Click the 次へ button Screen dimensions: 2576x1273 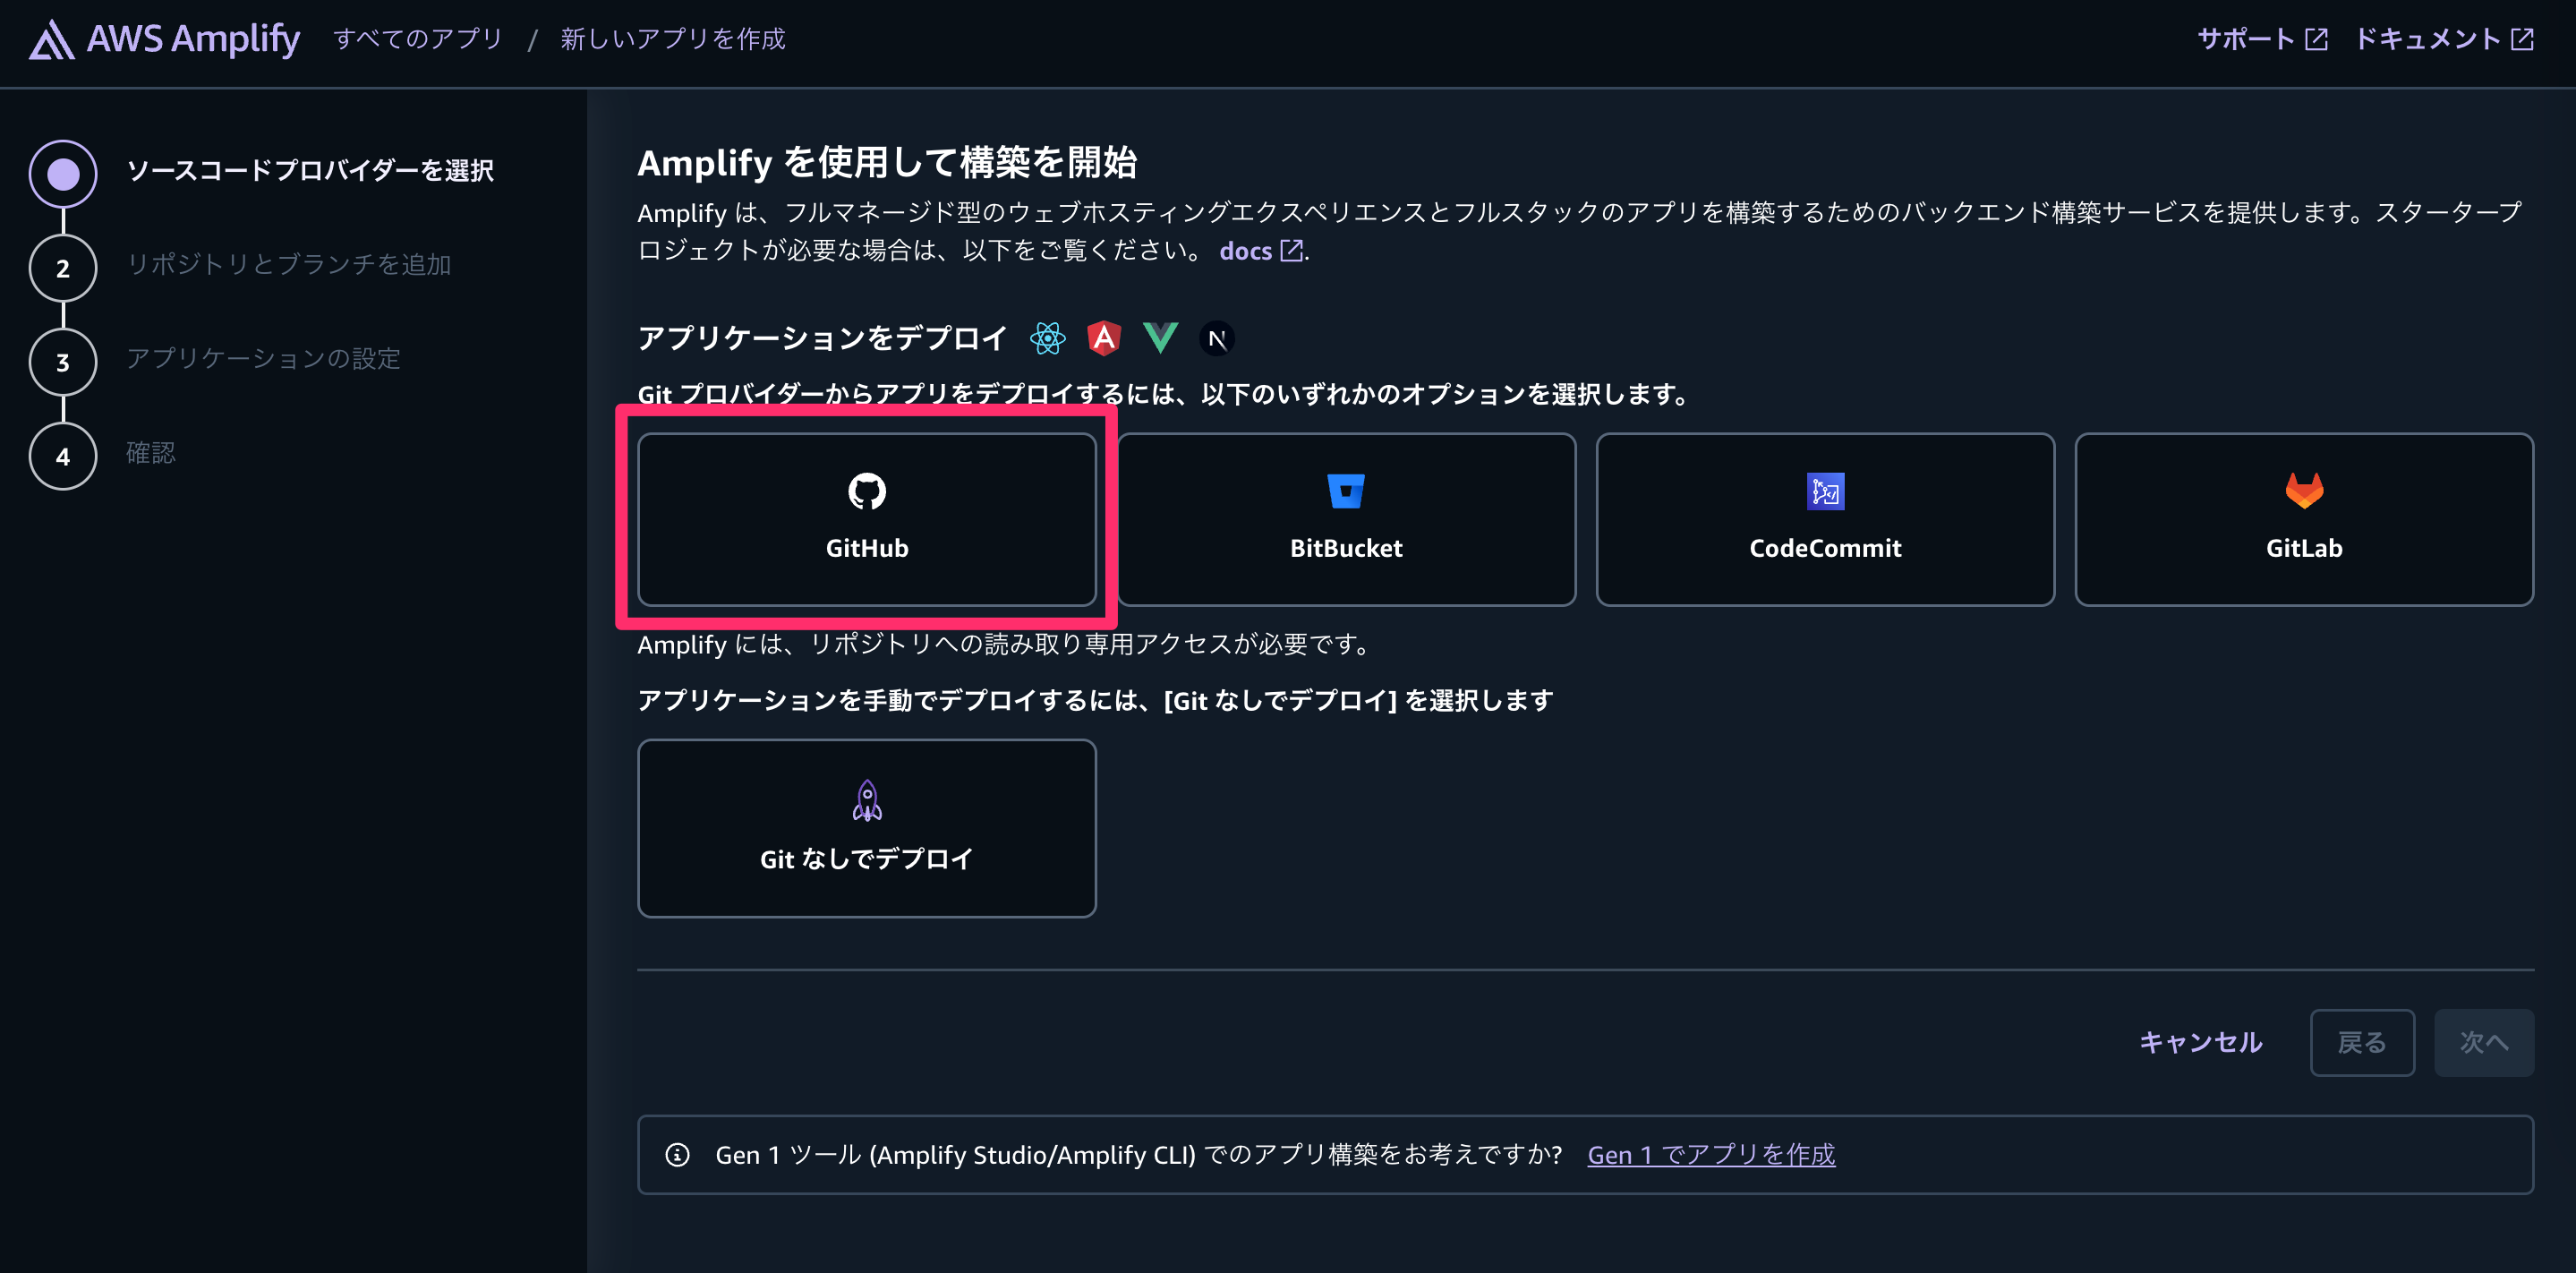click(2484, 1043)
